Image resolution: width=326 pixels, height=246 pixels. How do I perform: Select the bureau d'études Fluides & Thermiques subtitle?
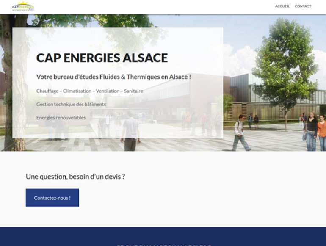click(113, 77)
